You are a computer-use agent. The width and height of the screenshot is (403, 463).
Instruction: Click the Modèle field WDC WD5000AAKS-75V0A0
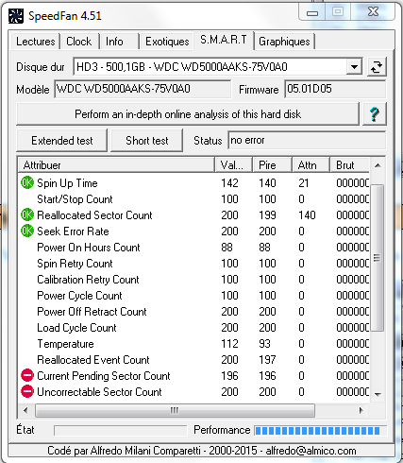click(x=143, y=89)
